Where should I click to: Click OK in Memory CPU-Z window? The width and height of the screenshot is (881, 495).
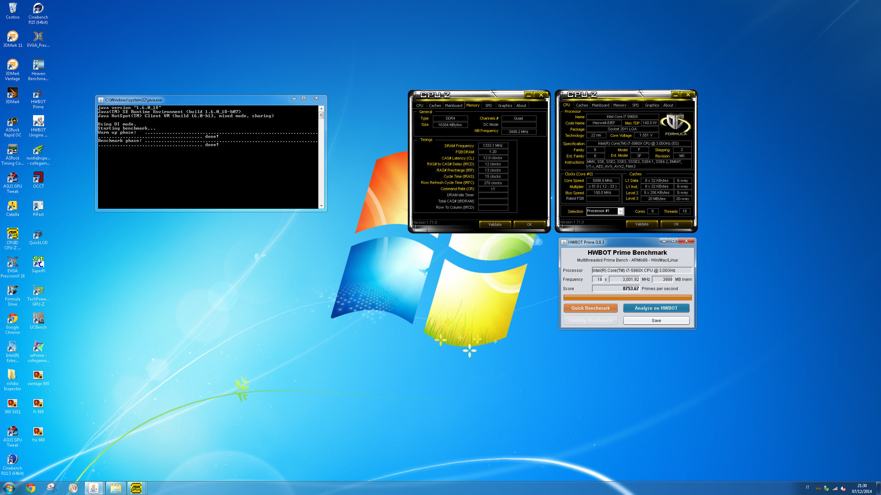coord(529,224)
